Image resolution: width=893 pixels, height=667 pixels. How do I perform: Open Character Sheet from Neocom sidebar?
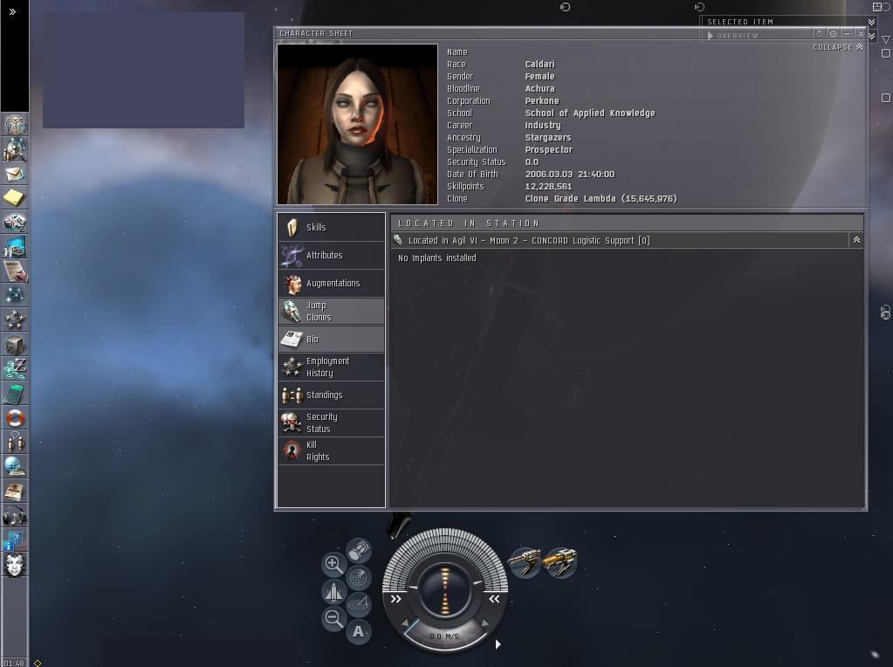15,125
